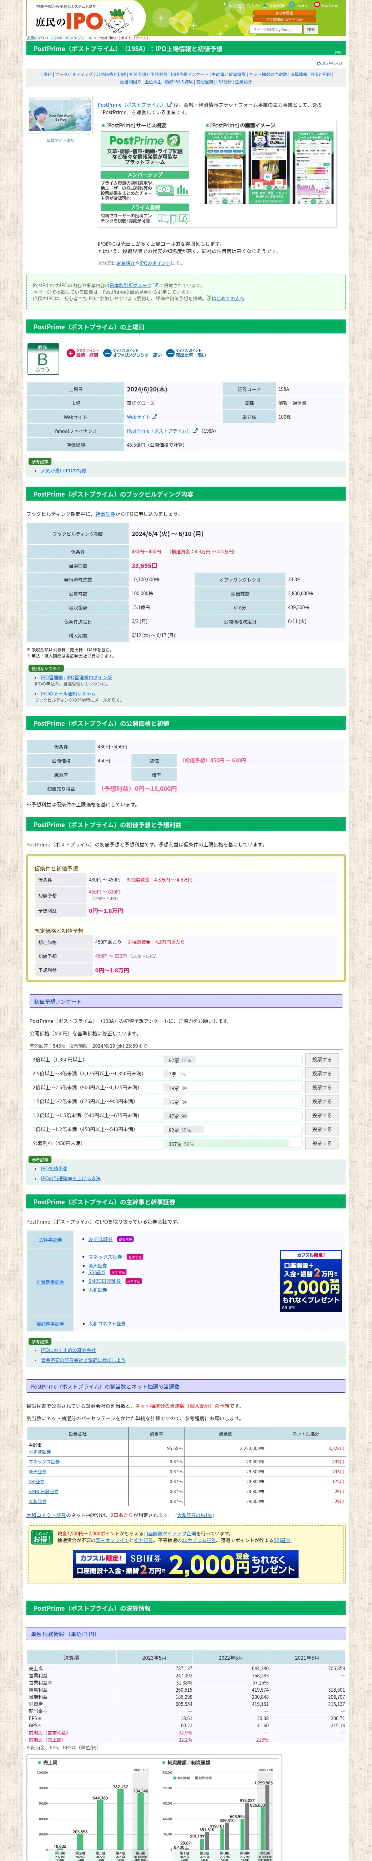Vote for 2.5倍以上〜3倍未満 option

tap(321, 1073)
